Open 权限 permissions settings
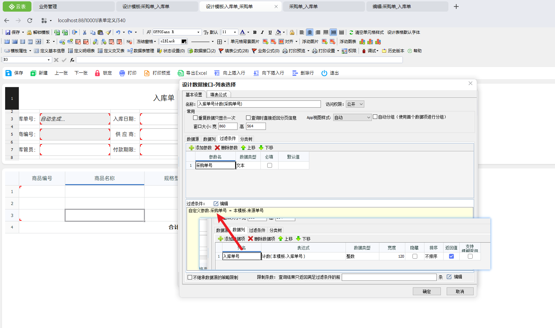The width and height of the screenshot is (555, 328). (349, 51)
